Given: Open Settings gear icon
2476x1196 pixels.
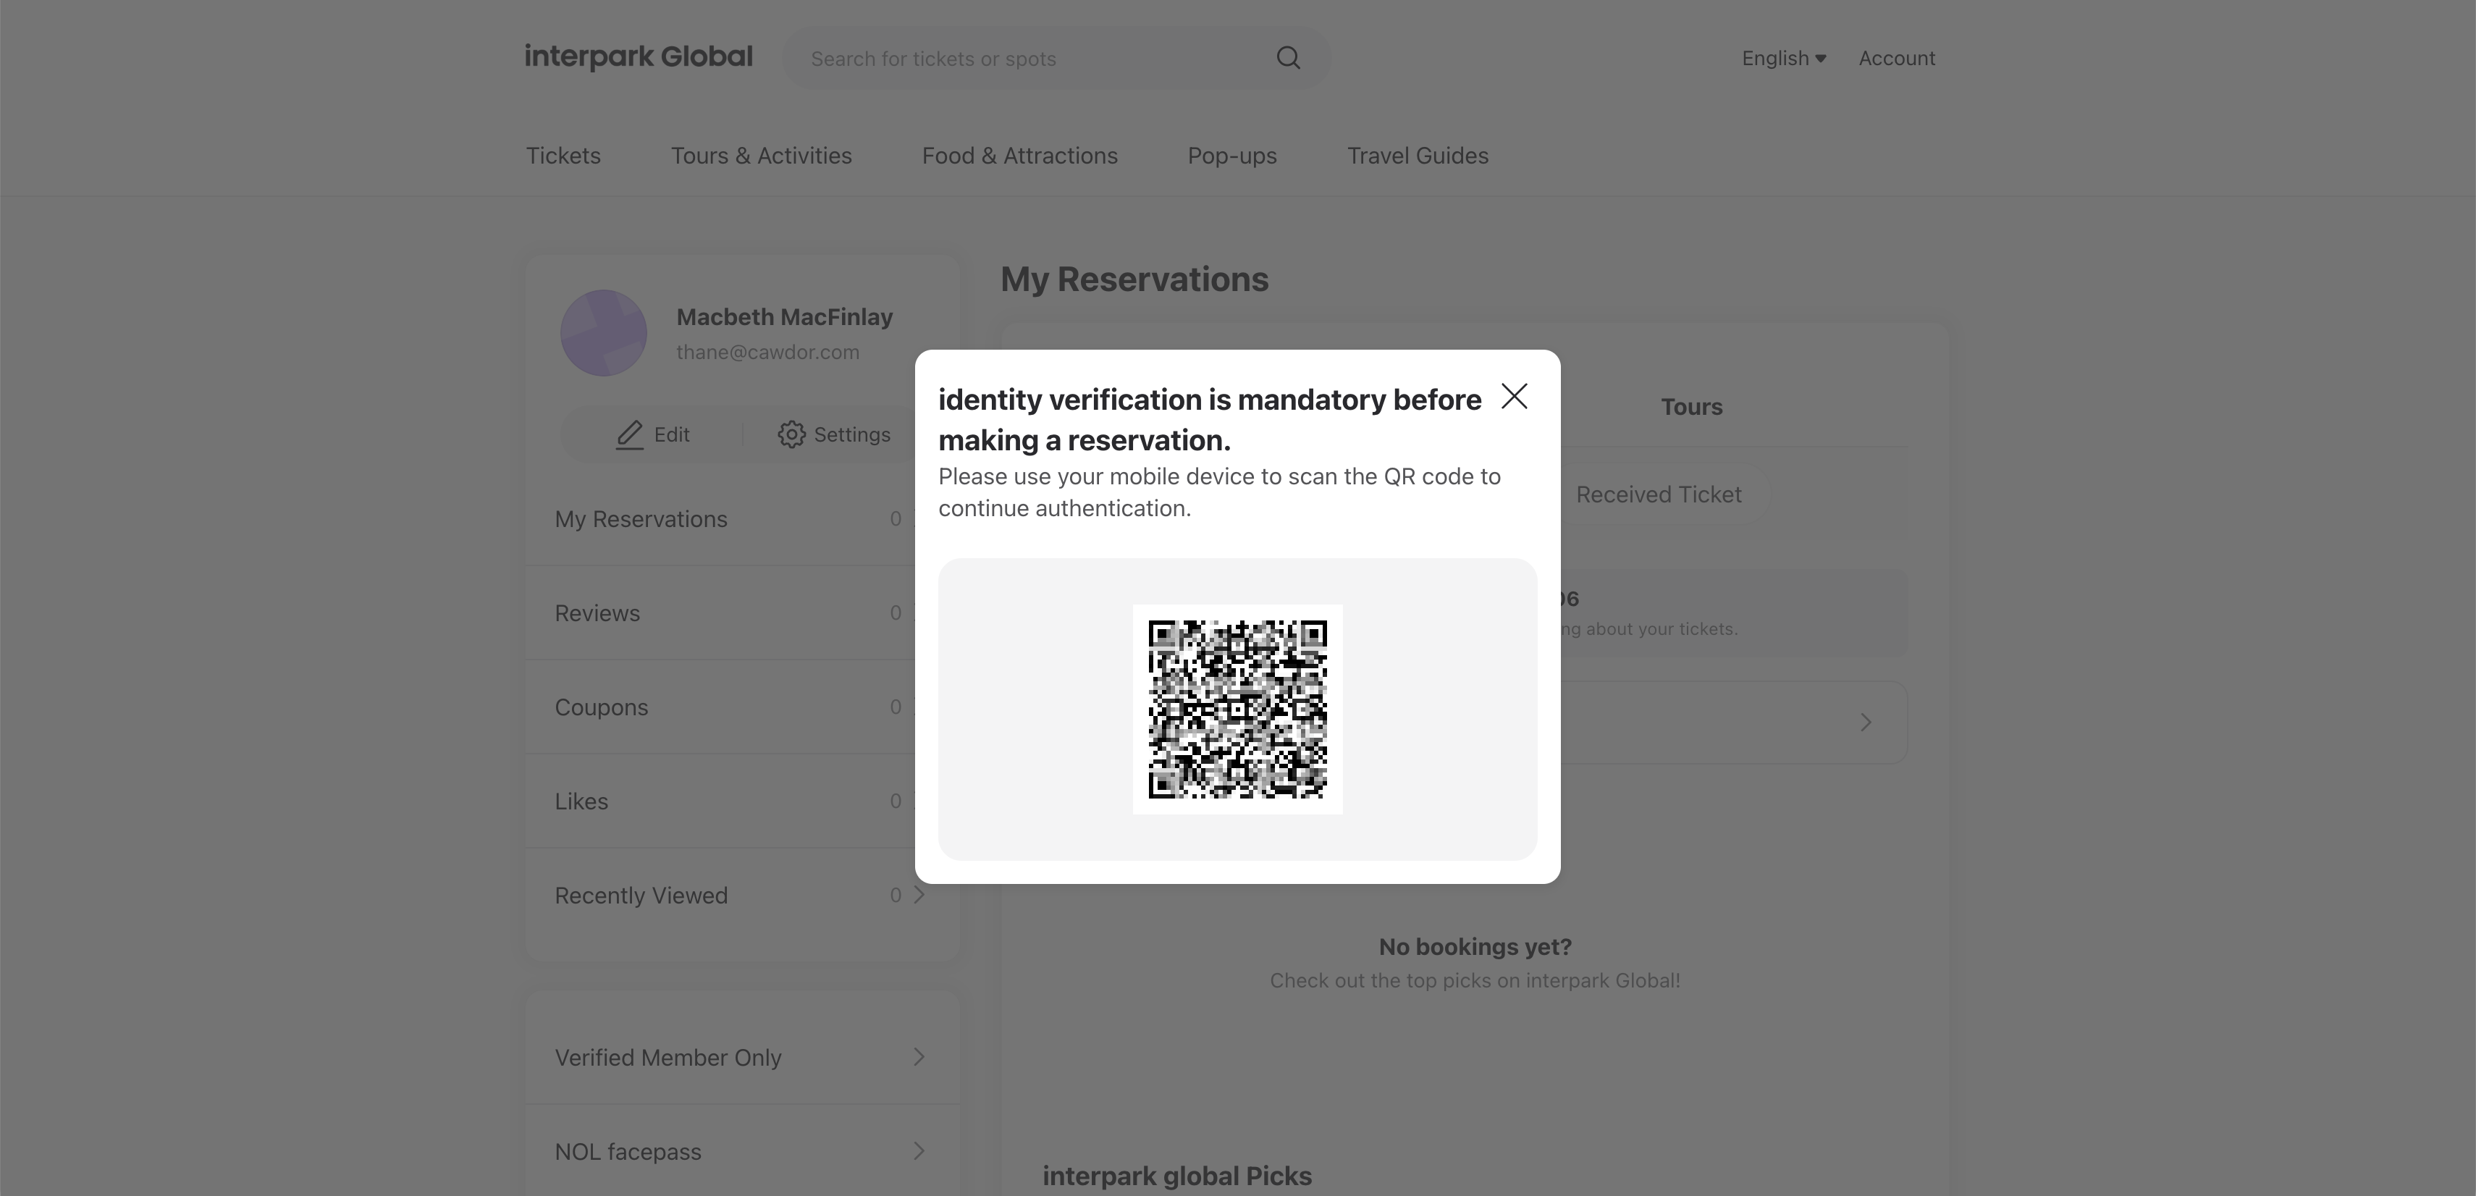Looking at the screenshot, I should pos(791,434).
